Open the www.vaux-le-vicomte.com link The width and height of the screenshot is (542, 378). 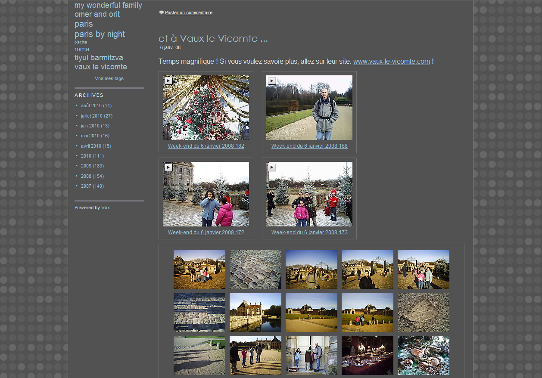391,62
